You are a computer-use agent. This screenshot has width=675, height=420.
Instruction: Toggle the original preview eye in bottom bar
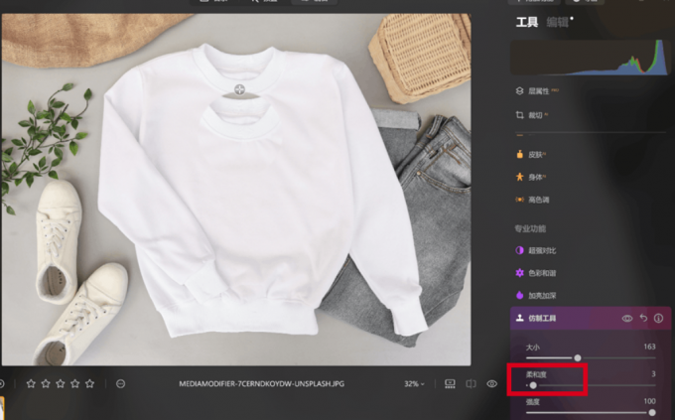pyautogui.click(x=492, y=384)
